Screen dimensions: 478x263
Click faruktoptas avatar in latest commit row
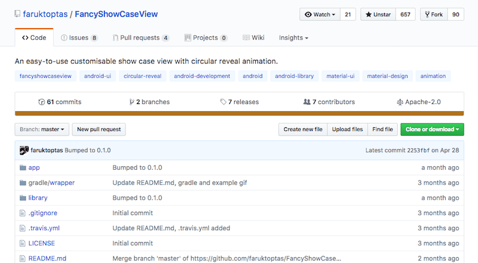(x=24, y=150)
